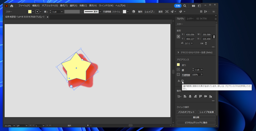256x131 pixels.
Task: Click the stroke icon in Appearance
Action: [x=178, y=69]
